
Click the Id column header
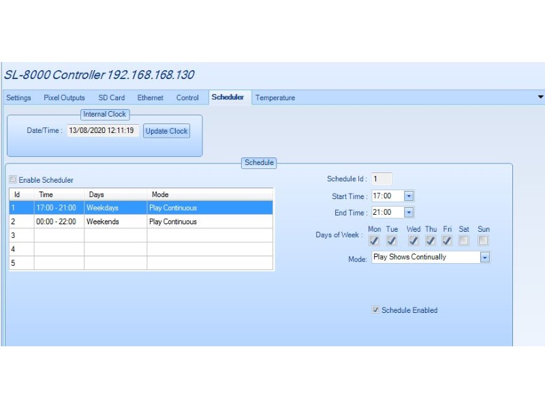(22, 194)
